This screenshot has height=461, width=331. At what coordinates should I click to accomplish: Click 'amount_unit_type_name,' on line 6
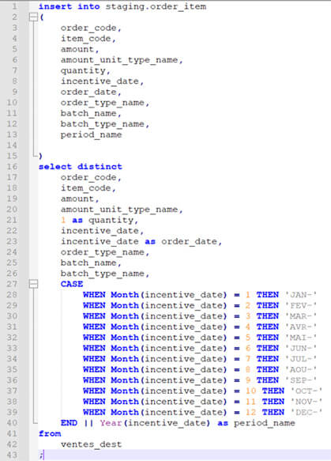(122, 60)
